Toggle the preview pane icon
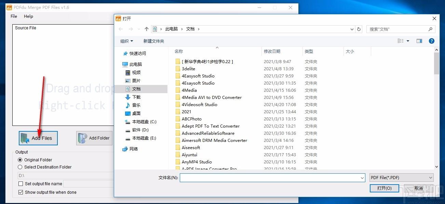Image resolution: width=445 pixels, height=204 pixels. (419, 41)
